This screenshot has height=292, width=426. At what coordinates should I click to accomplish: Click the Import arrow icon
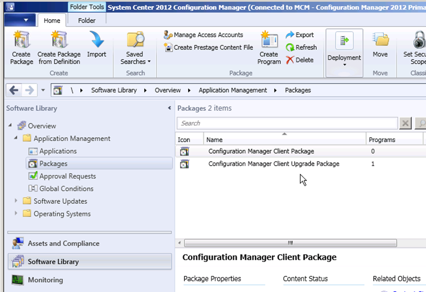tap(97, 40)
